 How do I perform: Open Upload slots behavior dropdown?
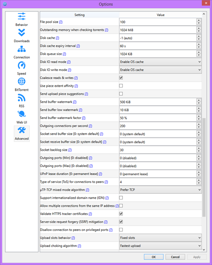[160, 238]
